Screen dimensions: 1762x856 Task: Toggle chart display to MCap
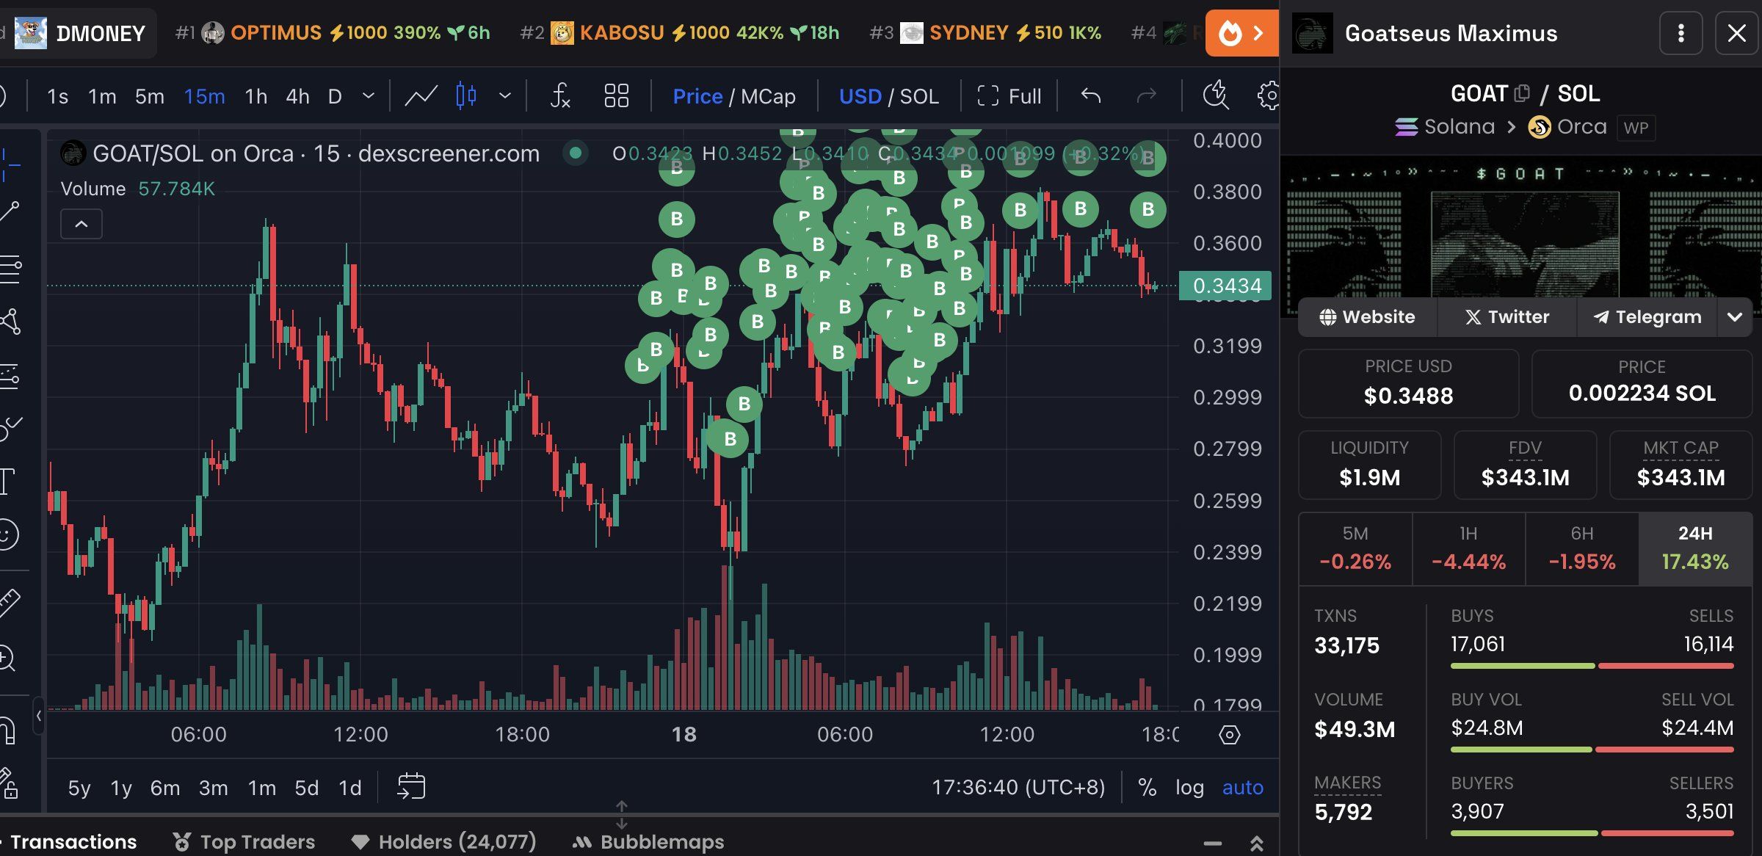point(767,95)
